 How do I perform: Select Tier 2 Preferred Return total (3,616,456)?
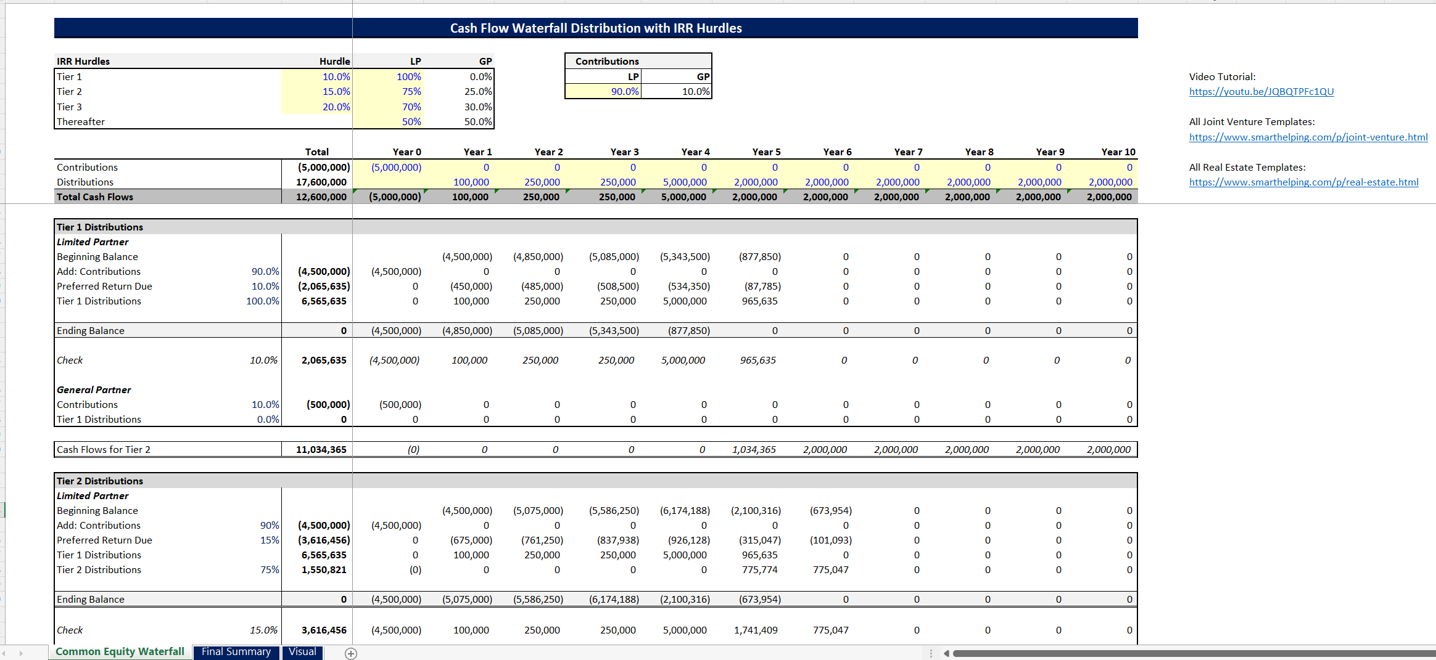click(x=316, y=540)
